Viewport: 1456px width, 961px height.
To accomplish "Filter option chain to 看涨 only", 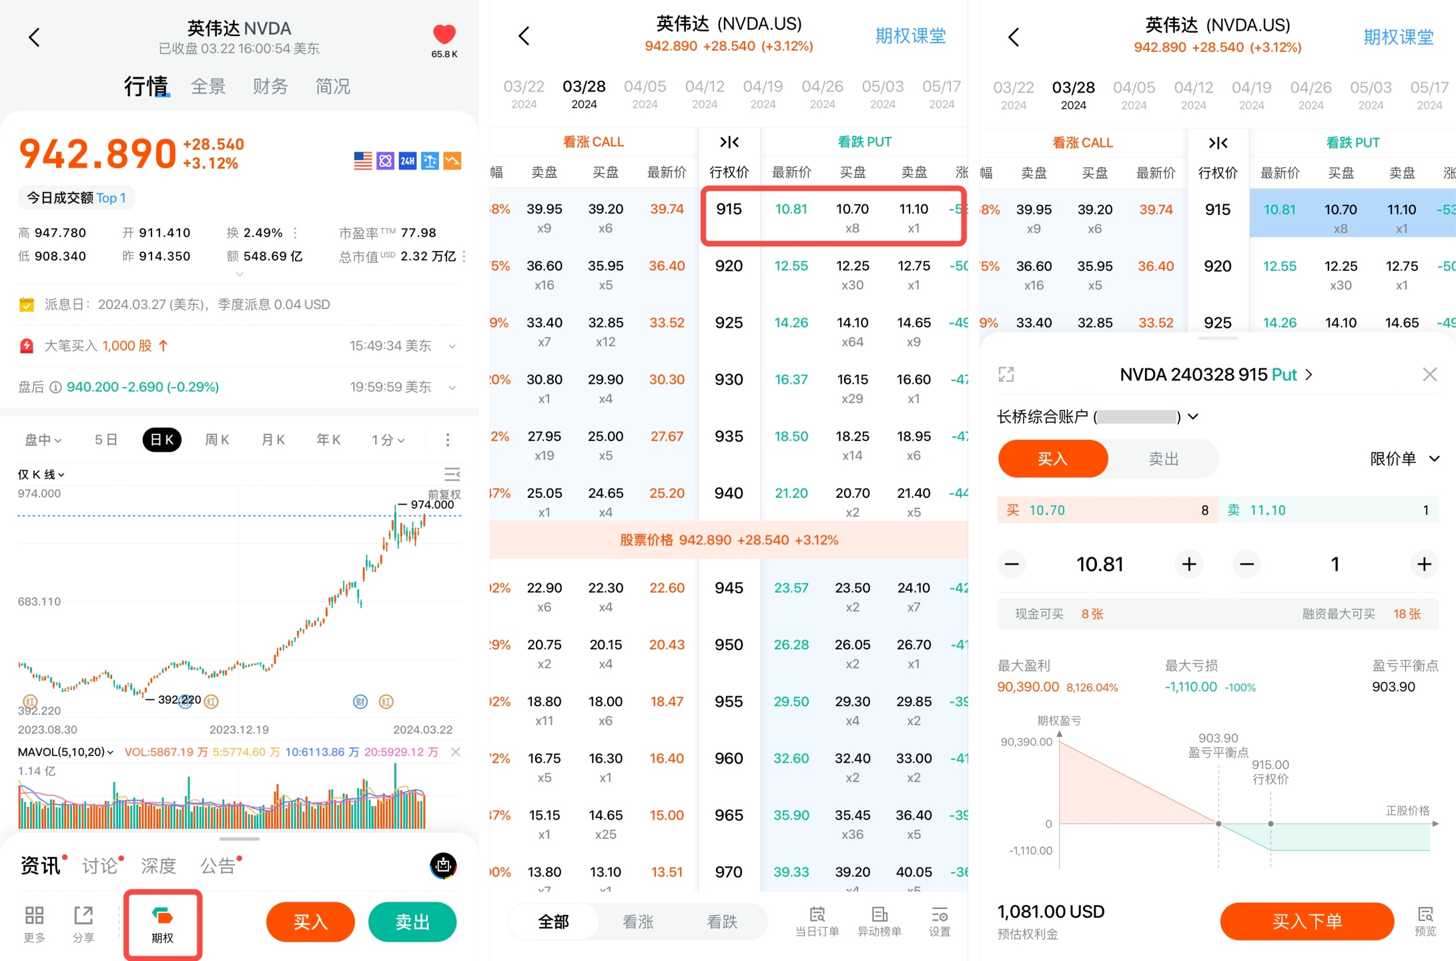I will point(637,922).
